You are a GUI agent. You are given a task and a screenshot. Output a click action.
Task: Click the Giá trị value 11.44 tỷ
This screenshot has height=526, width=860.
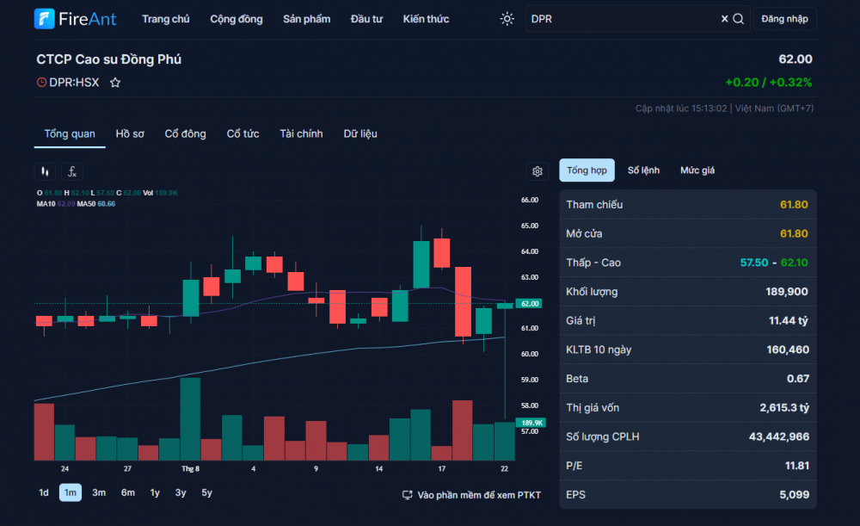pyautogui.click(x=788, y=320)
